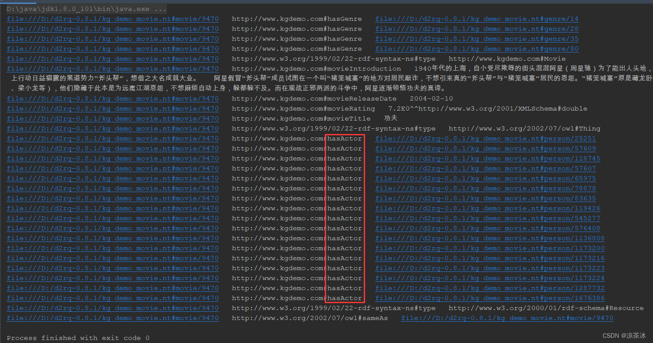Open the person/119426 link
Viewport: 653px width, 343px height.
click(x=488, y=208)
